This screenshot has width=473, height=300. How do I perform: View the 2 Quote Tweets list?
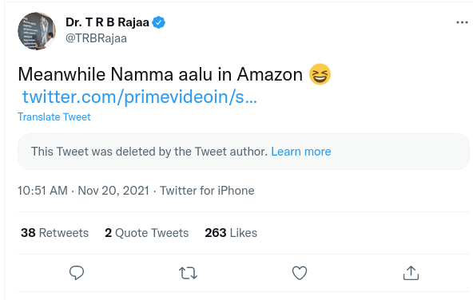[x=146, y=233]
